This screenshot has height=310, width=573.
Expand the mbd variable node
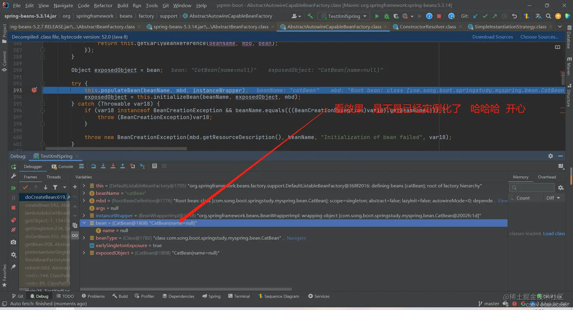pyautogui.click(x=84, y=200)
